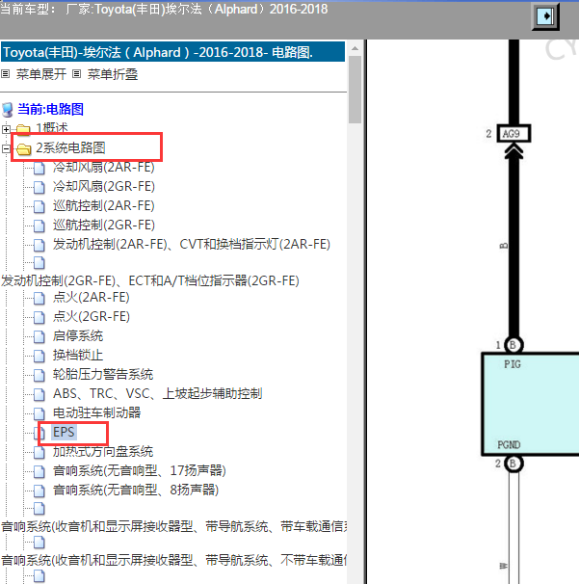Screen dimensions: 579x584
Task: Open 加热式方向盘系统 diagram
Action: click(x=103, y=451)
